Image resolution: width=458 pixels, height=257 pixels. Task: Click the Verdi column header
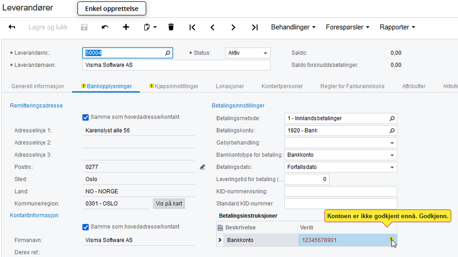coord(348,228)
